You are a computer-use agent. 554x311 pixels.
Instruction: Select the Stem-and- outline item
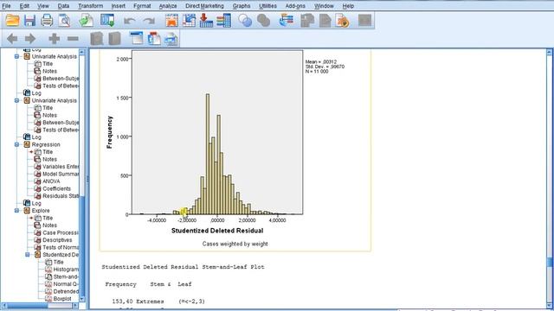66,276
